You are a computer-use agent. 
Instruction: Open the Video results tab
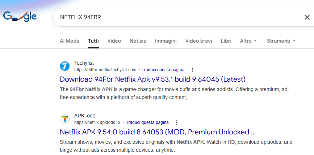pyautogui.click(x=114, y=41)
